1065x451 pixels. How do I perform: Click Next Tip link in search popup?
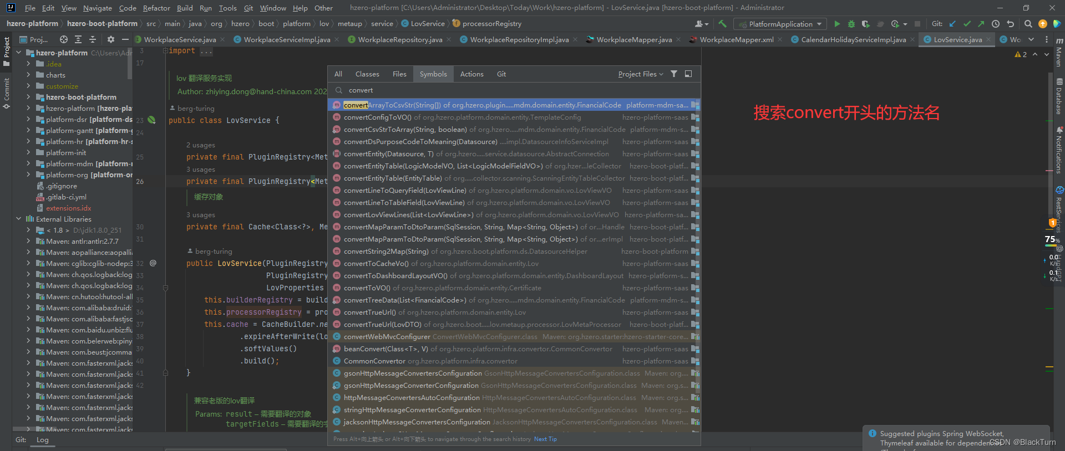pyautogui.click(x=545, y=439)
